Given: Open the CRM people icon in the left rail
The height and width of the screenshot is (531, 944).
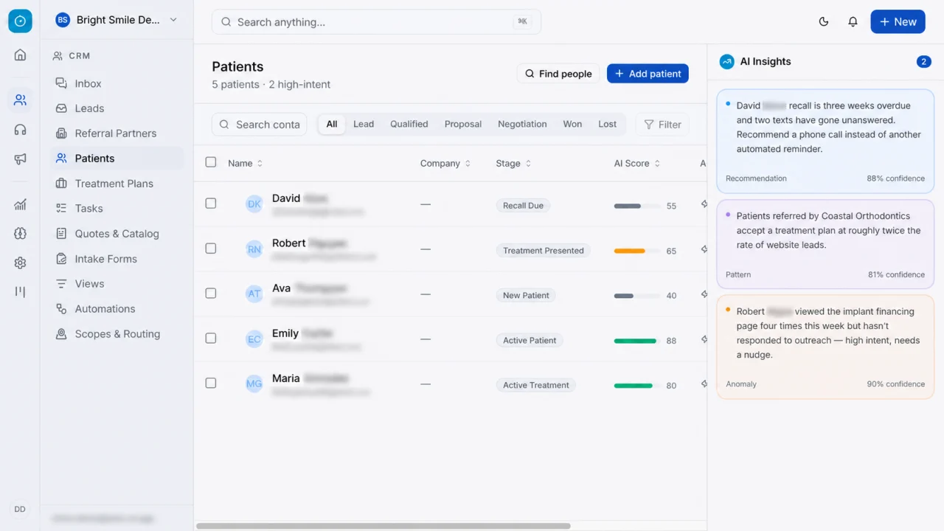Looking at the screenshot, I should 20,100.
